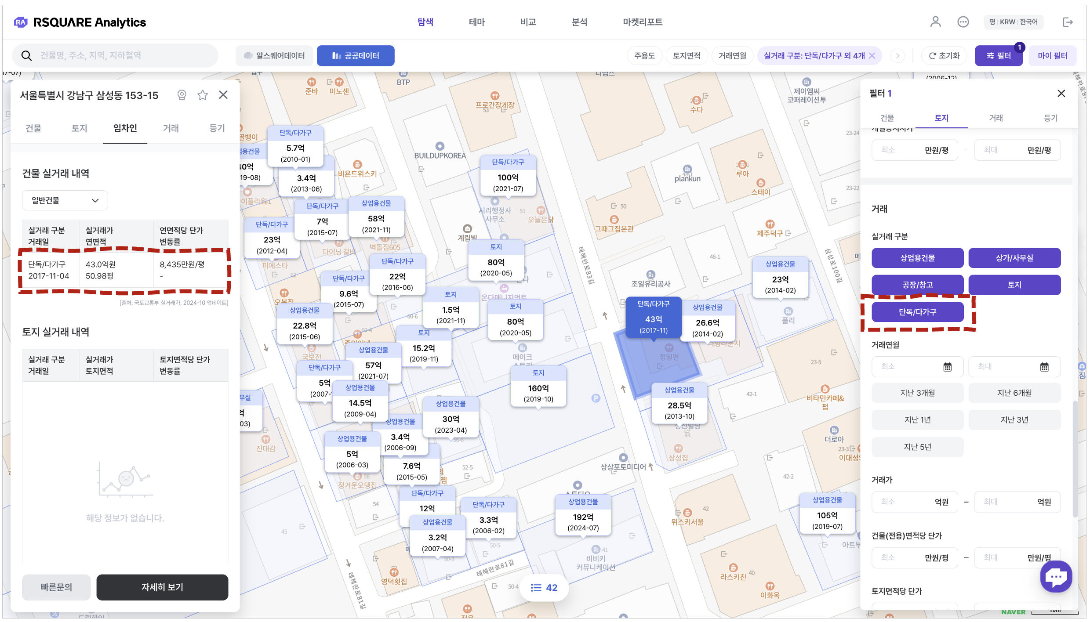Viewport: 1090px width, 622px height.
Task: Open the 마켓리포트 menu item
Action: click(642, 22)
